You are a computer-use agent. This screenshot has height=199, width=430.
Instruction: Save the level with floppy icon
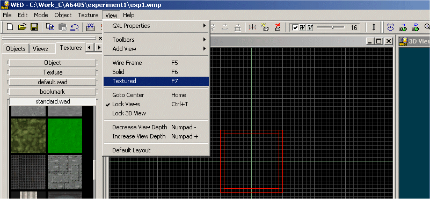click(34, 27)
